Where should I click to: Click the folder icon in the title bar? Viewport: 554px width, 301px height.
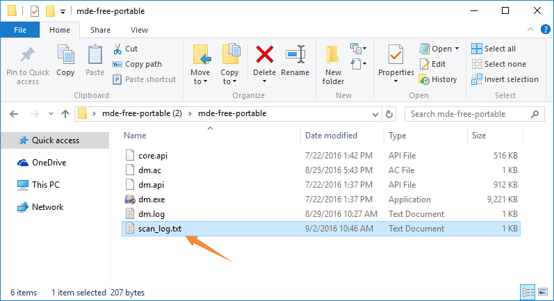tap(12, 11)
